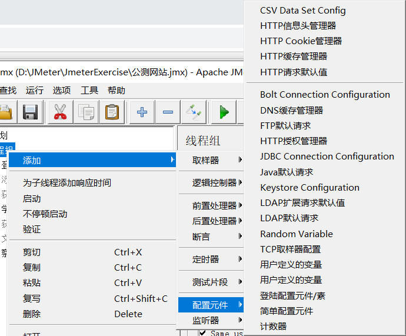Add DNS缓存管理器 config element
The width and height of the screenshot is (406, 336).
(325, 110)
